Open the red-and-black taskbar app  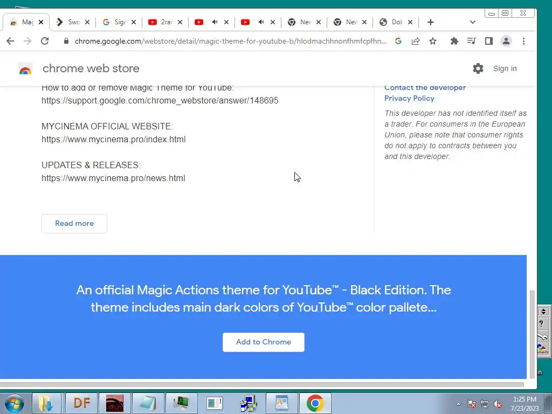click(115, 403)
